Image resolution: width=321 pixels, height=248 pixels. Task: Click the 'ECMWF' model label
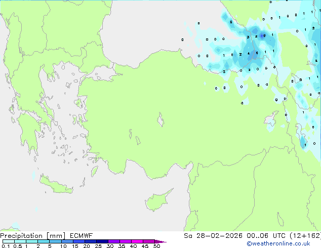tap(82, 236)
